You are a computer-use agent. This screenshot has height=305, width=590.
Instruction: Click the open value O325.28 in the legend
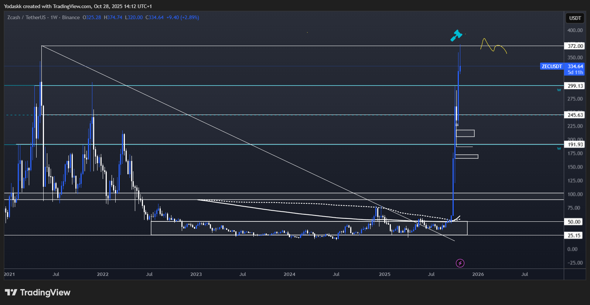92,17
